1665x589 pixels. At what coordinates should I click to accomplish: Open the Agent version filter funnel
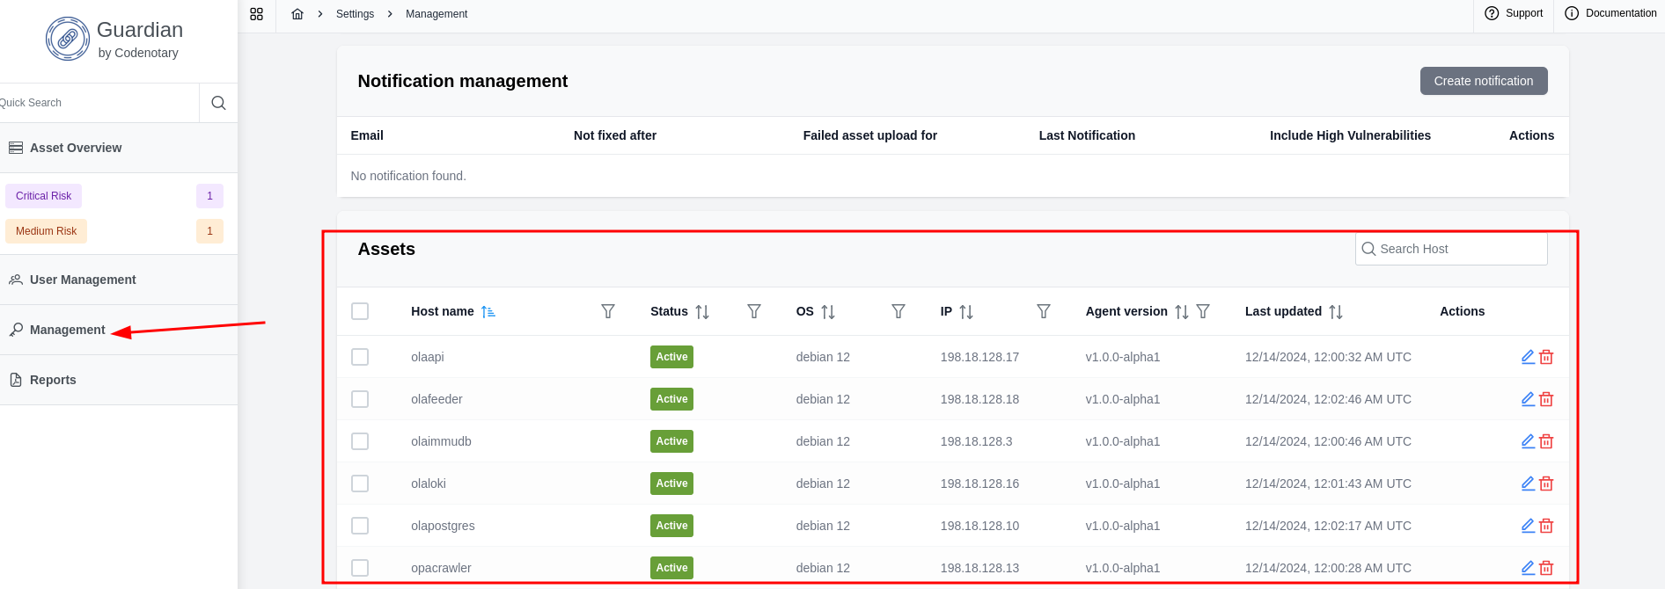(x=1203, y=311)
